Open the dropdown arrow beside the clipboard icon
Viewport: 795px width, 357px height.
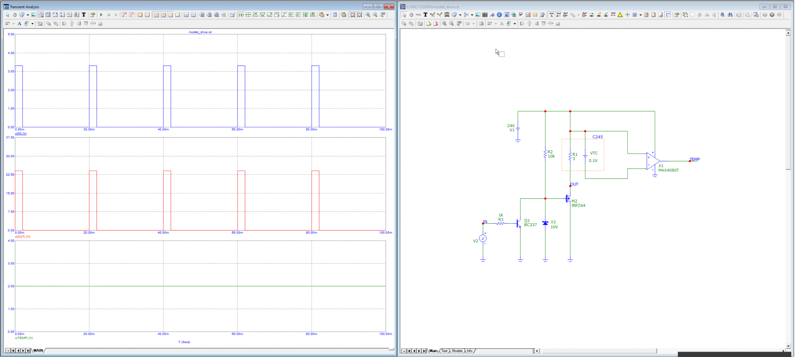click(x=328, y=15)
